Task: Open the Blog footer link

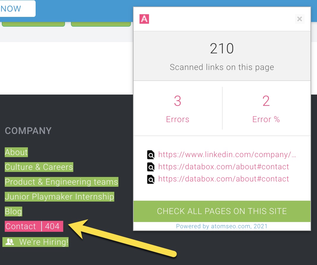Action: (13, 212)
